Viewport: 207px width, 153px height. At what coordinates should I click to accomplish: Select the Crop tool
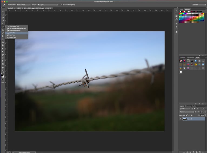pos(3,24)
